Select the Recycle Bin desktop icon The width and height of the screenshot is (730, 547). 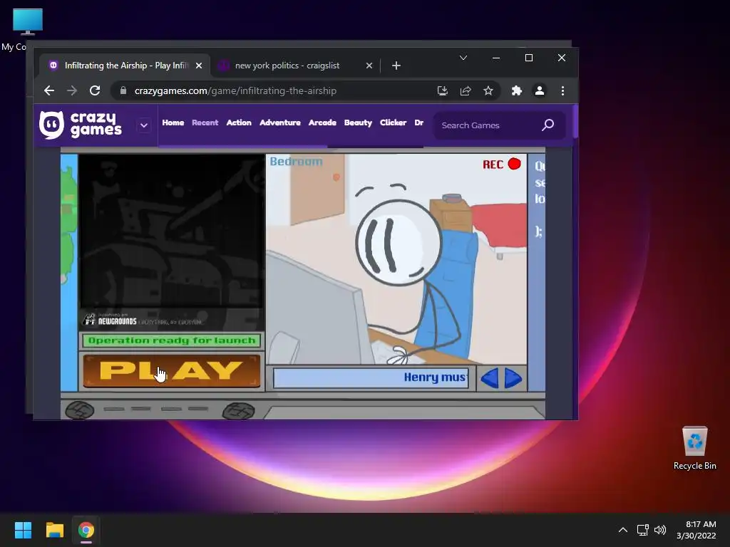694,448
